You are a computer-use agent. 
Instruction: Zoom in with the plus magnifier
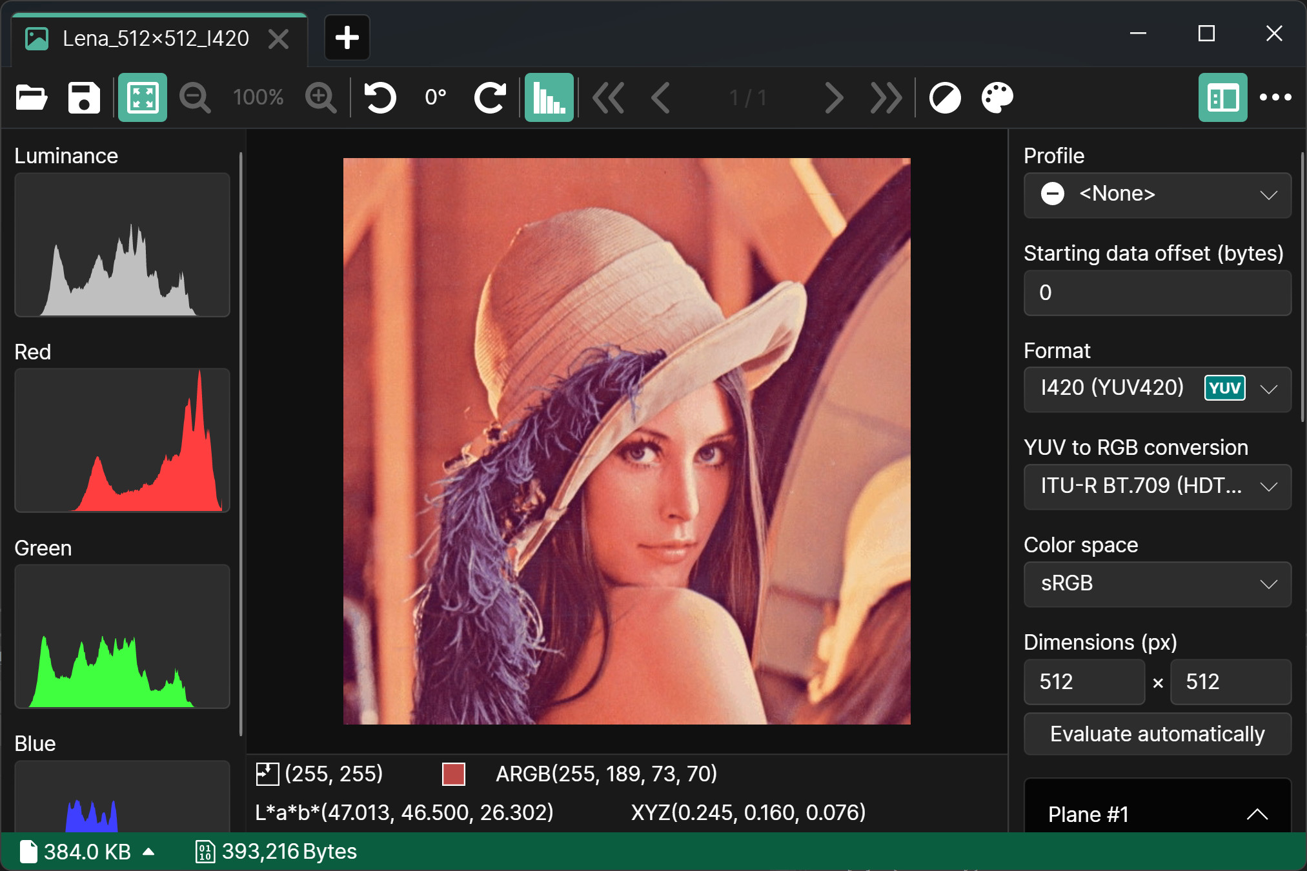(x=321, y=98)
